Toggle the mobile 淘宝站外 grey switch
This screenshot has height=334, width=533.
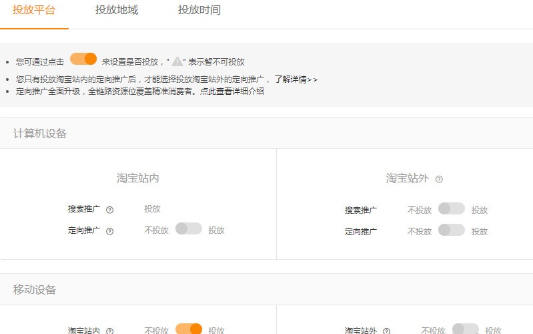coord(466,329)
